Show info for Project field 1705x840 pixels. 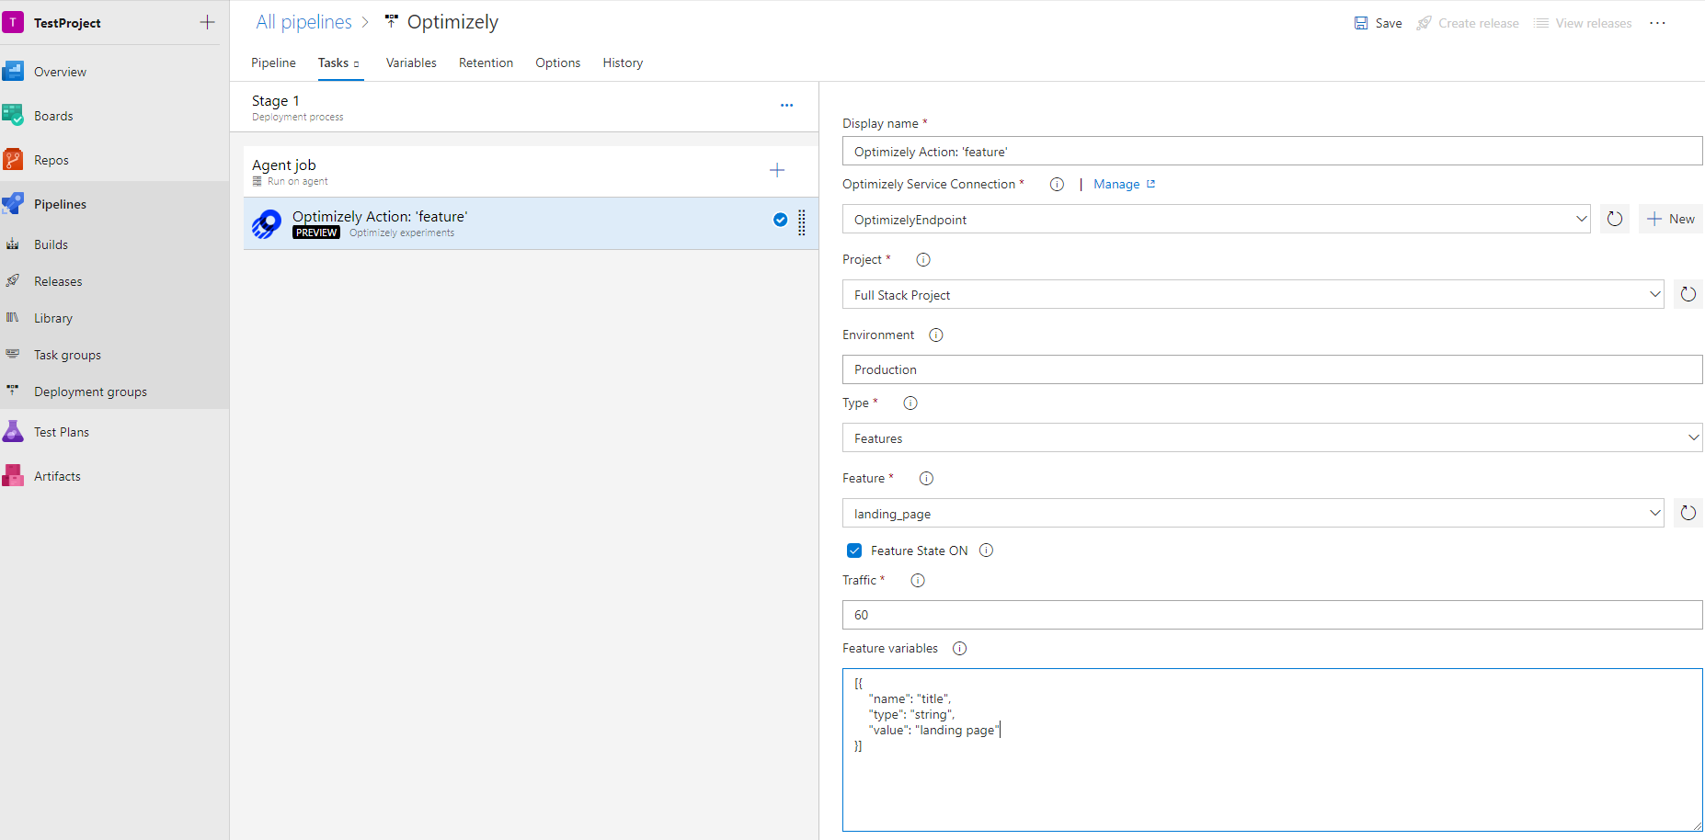pyautogui.click(x=923, y=260)
